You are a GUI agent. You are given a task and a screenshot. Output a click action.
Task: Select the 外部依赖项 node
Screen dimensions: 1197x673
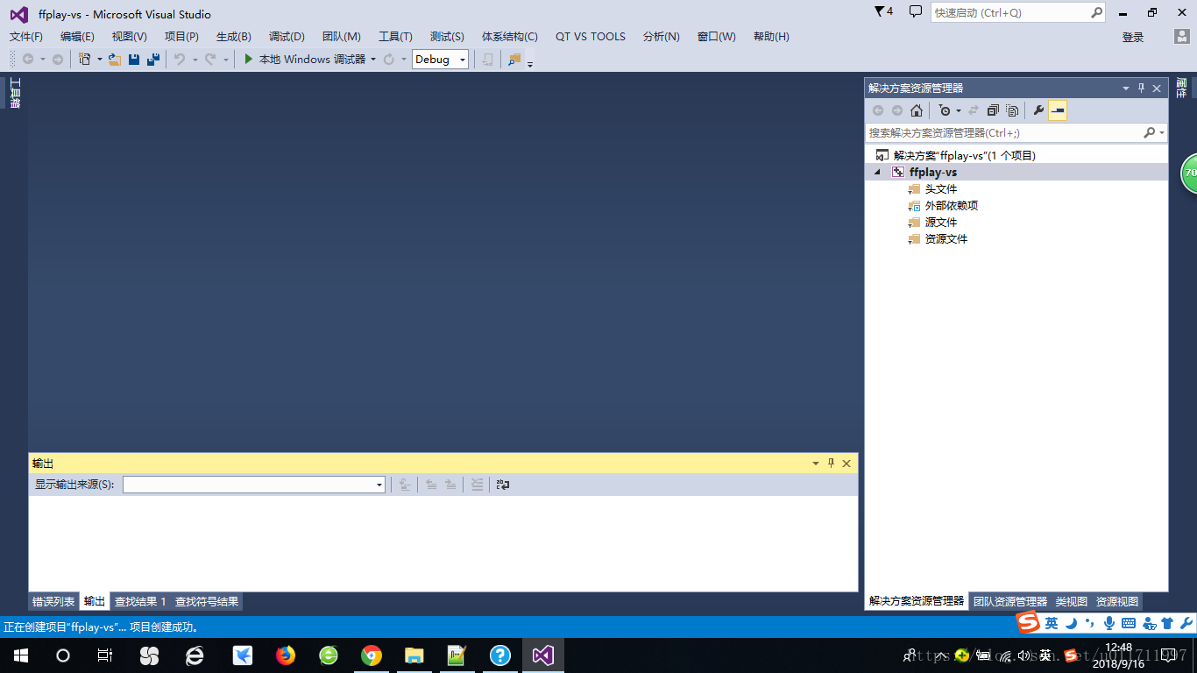pyautogui.click(x=952, y=206)
